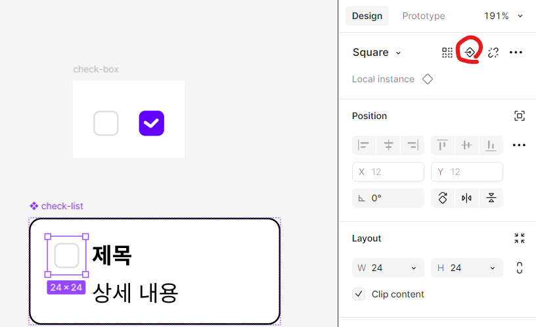Switch to the Design tab
The image size is (536, 327).
tap(367, 16)
